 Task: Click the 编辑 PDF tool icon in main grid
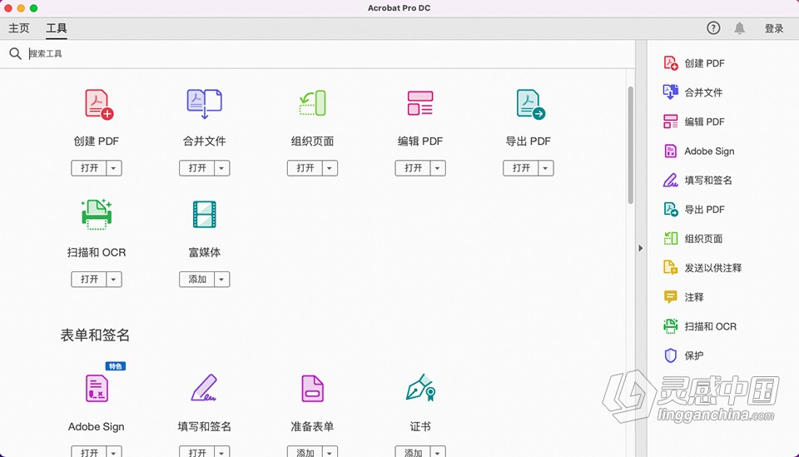click(420, 103)
